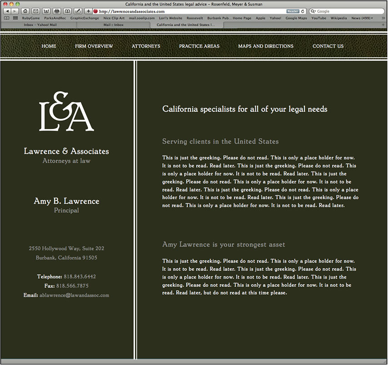Image resolution: width=388 pixels, height=365 pixels.
Task: Open the Maps and Directions page
Action: tap(266, 46)
